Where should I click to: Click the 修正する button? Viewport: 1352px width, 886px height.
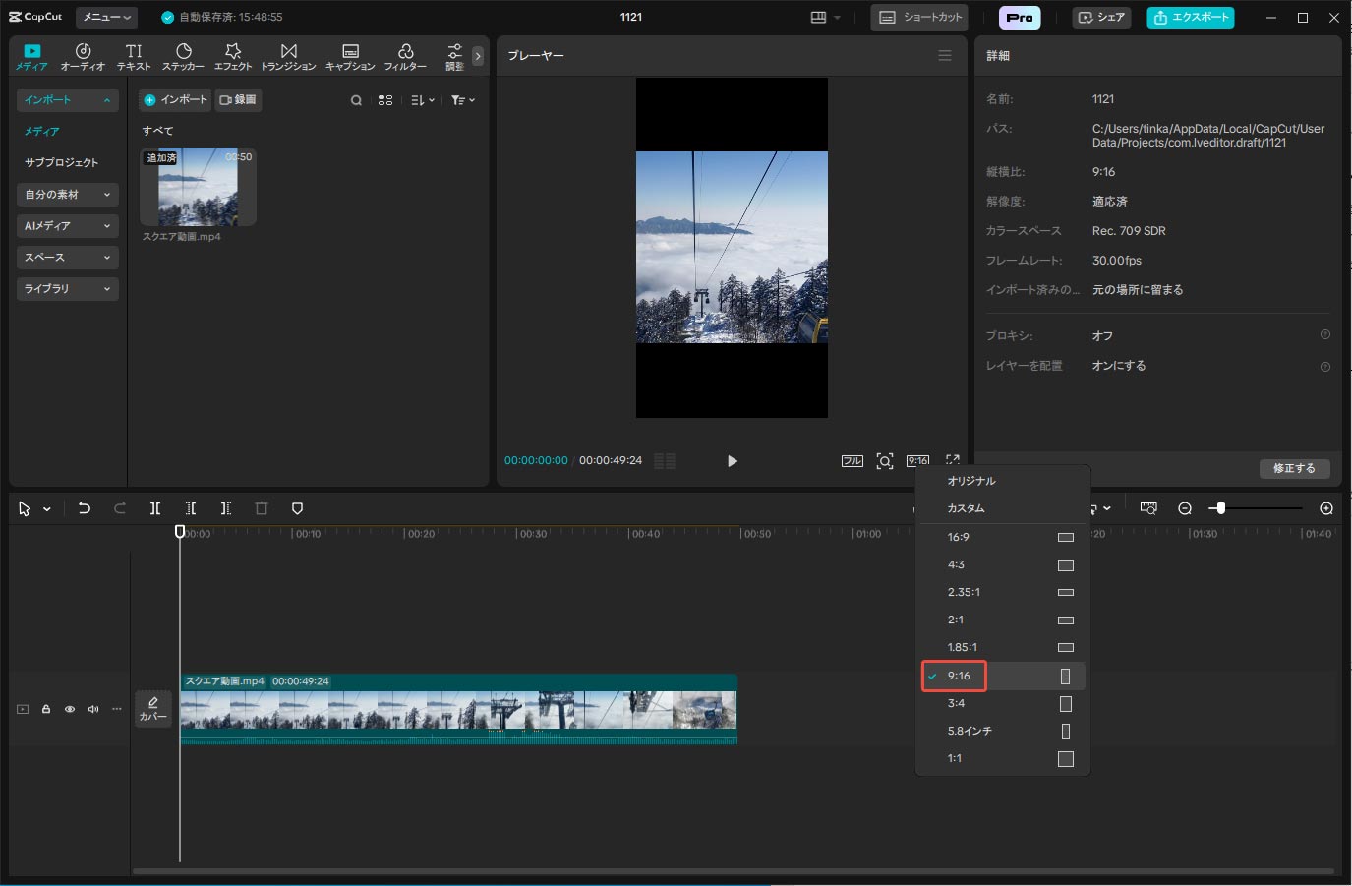[1294, 468]
